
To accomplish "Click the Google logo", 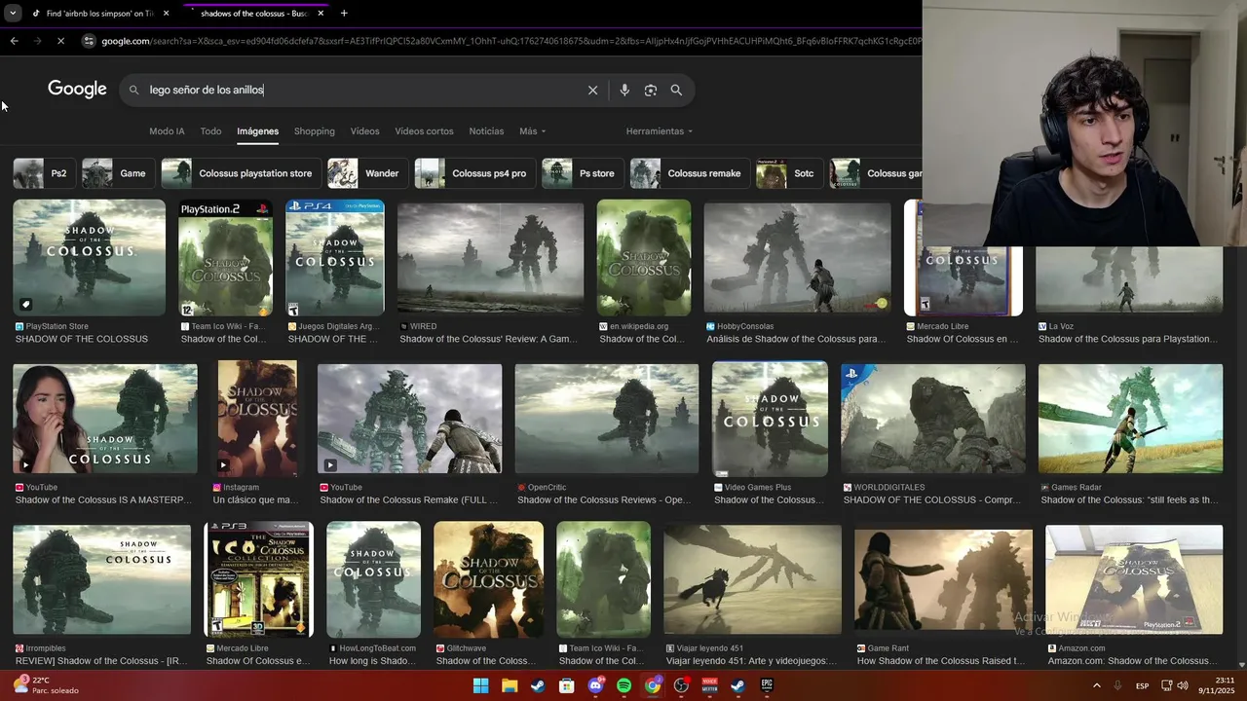I will tap(77, 90).
